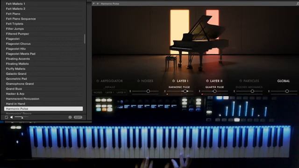Select the Hand in Hand preset

[x=43, y=104]
